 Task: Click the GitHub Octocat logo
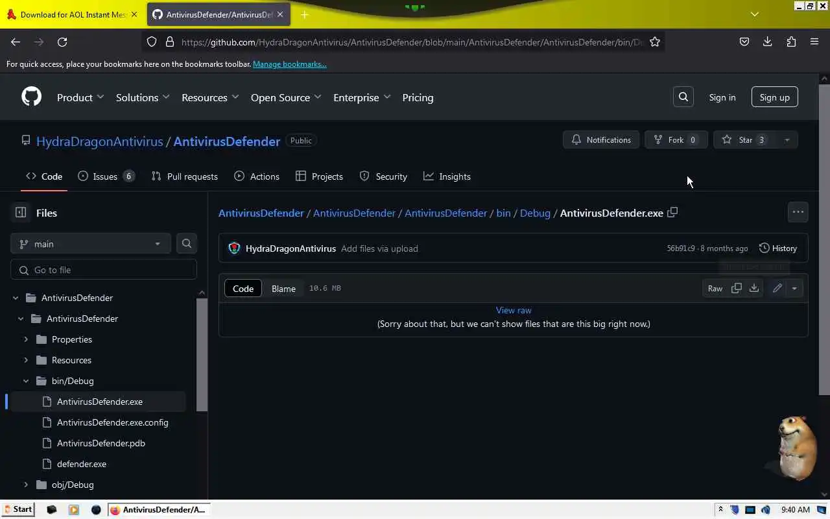pyautogui.click(x=31, y=97)
